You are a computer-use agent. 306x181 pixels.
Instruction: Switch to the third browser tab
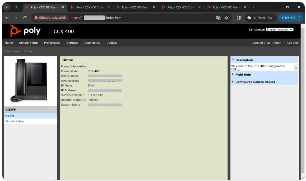(136, 7)
